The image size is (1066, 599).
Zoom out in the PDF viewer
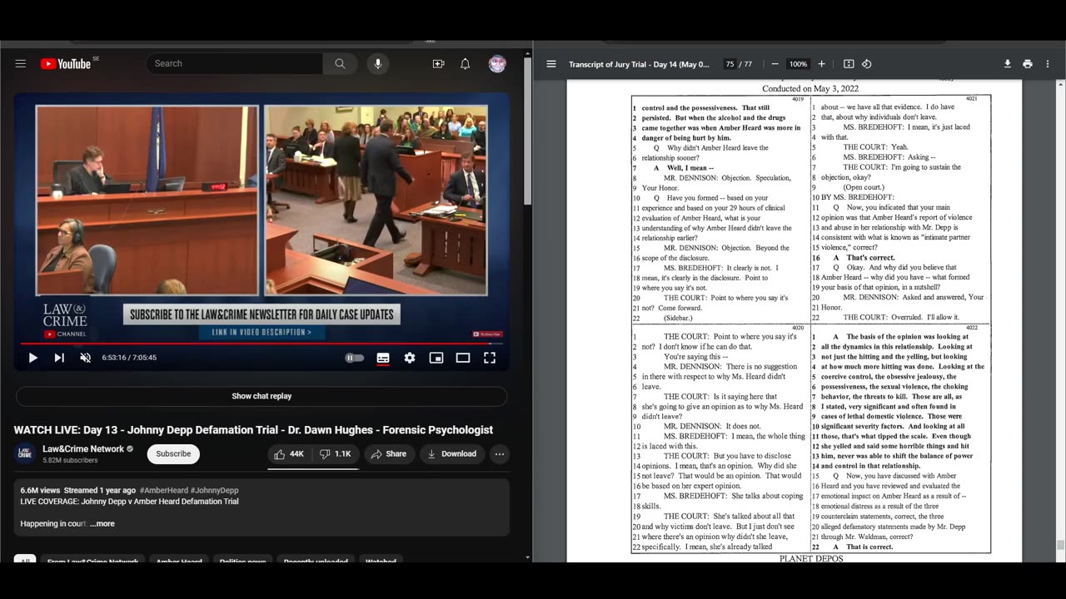tap(775, 64)
